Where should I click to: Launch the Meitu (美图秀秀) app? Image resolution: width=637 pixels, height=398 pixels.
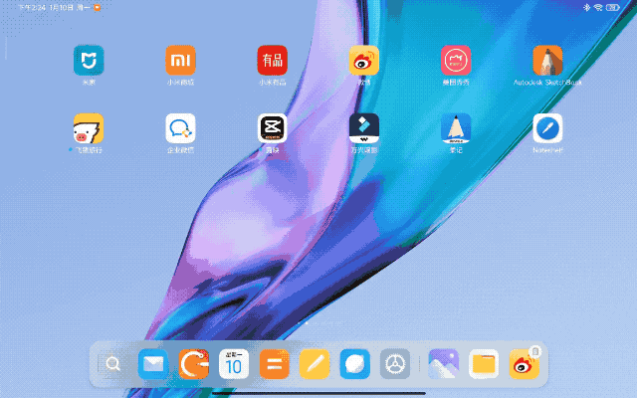point(456,61)
